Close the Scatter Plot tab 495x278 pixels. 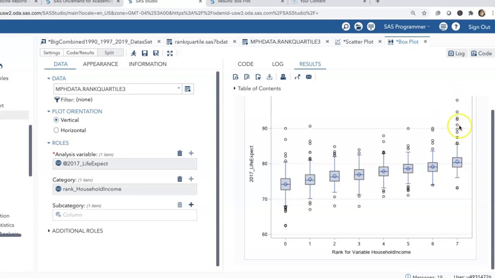pos(380,42)
